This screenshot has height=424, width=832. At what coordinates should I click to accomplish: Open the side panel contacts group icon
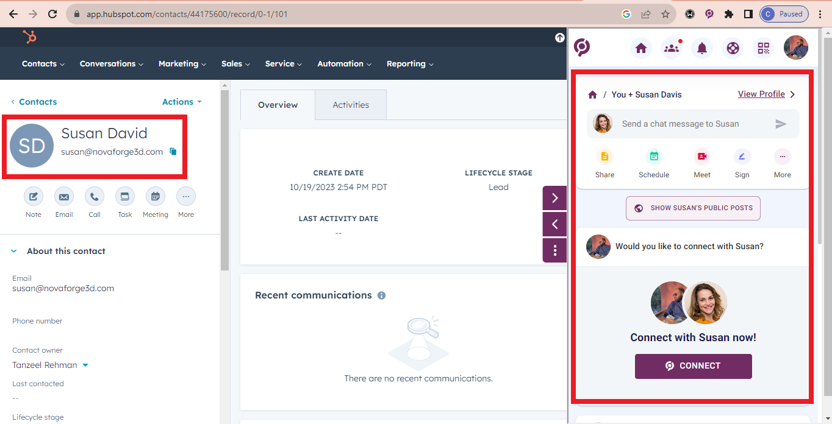point(672,48)
